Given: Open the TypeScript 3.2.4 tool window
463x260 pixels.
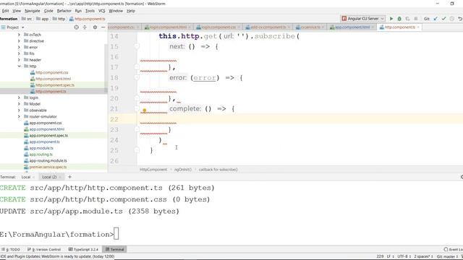Looking at the screenshot, I should (84, 249).
